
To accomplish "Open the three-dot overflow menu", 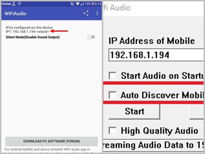I will [97, 14].
